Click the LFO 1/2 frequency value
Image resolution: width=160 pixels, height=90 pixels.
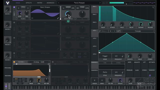click(x=116, y=56)
